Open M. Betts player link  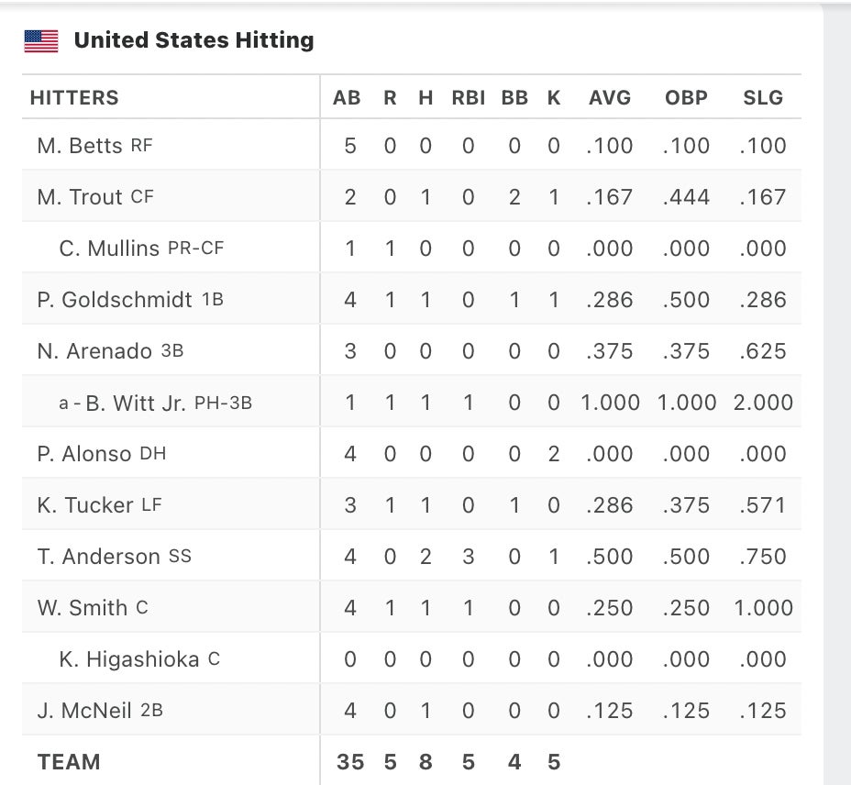[x=80, y=146]
